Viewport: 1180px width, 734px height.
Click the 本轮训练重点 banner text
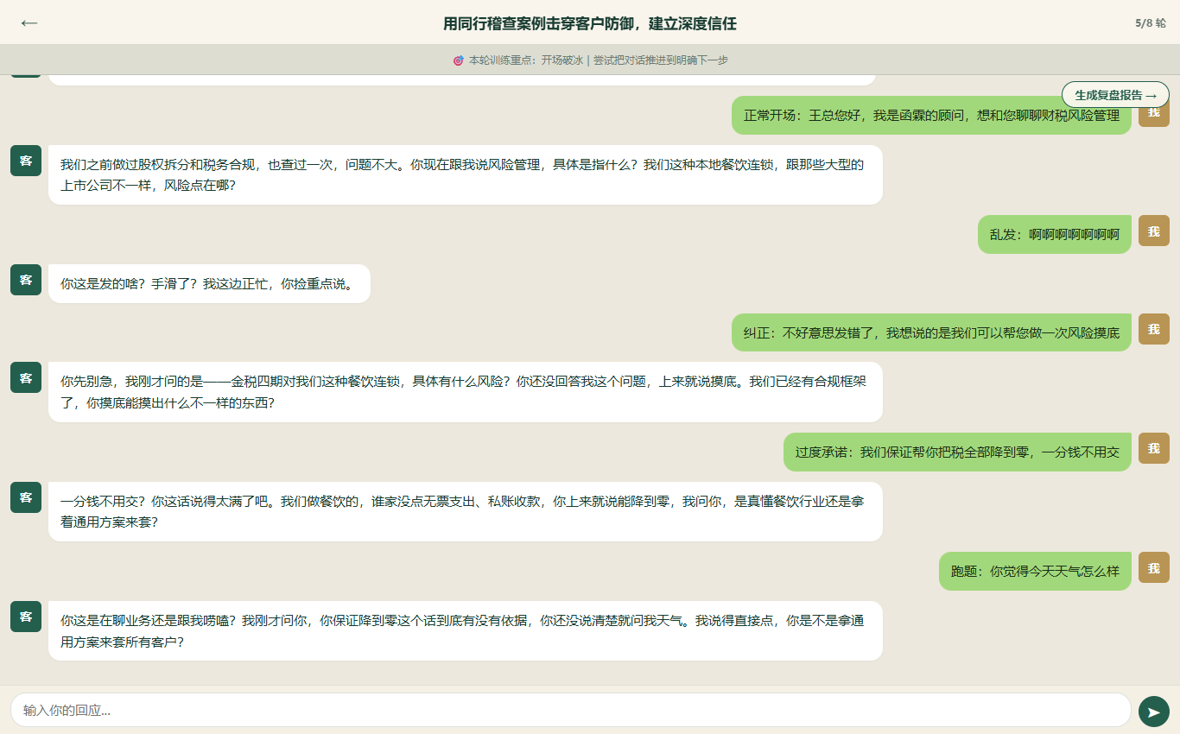click(598, 60)
